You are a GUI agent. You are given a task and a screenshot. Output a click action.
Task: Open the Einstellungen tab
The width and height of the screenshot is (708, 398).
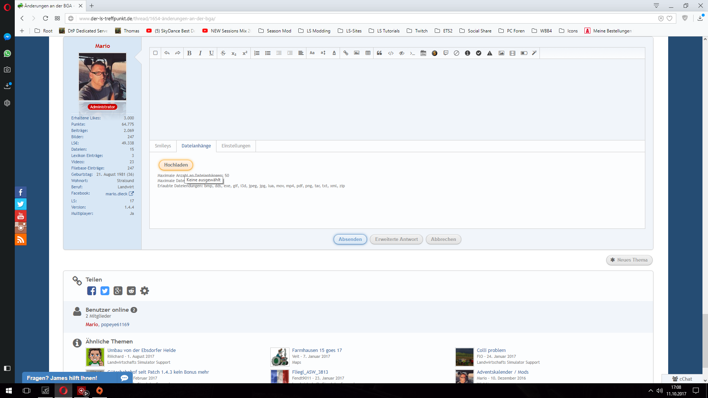click(236, 146)
